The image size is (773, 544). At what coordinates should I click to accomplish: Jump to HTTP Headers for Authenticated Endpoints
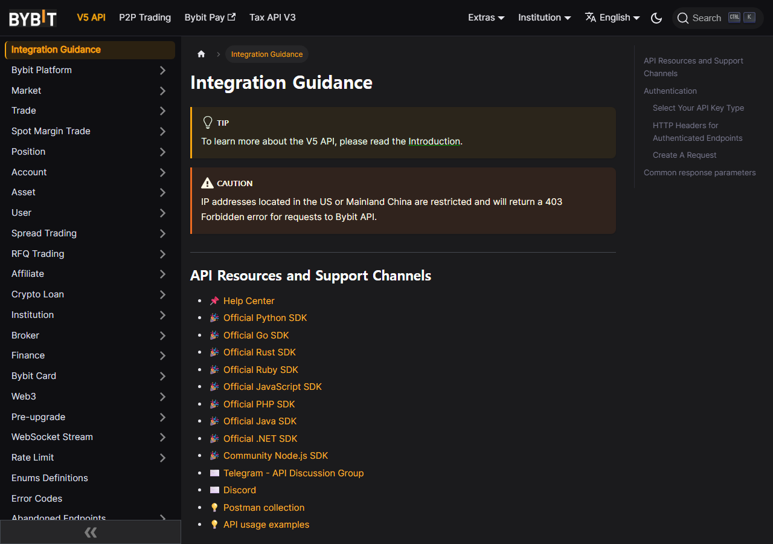[698, 132]
